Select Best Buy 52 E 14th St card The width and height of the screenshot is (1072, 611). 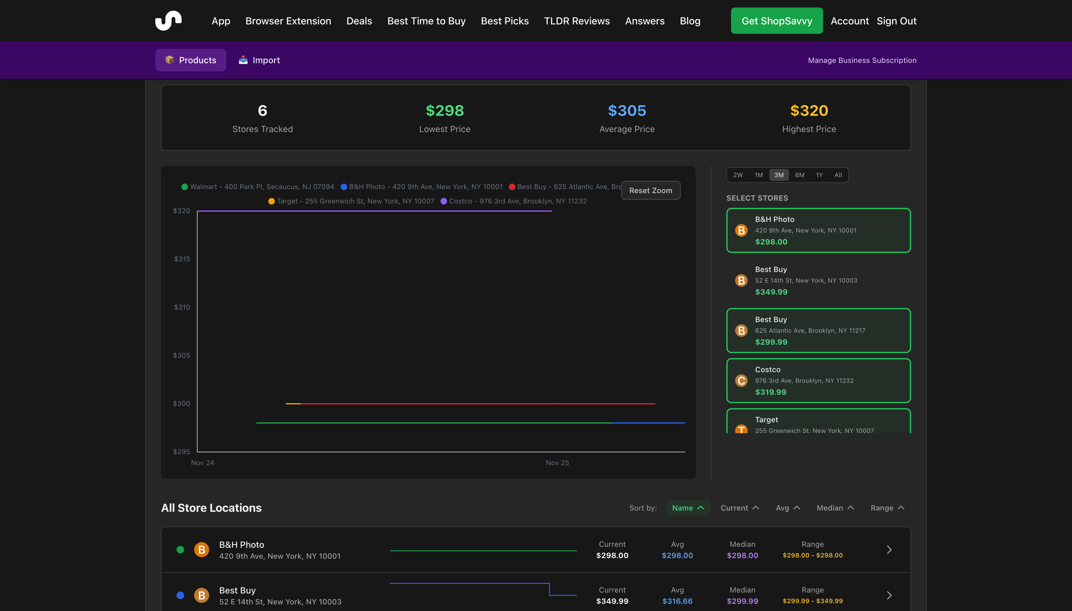click(818, 280)
